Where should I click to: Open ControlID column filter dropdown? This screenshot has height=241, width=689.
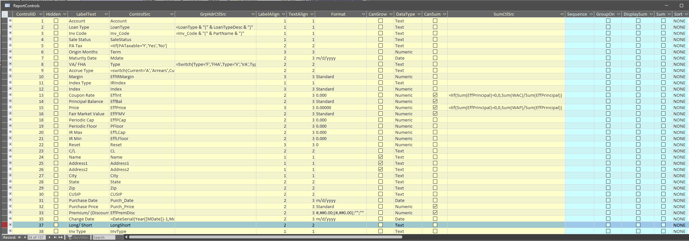pos(41,14)
